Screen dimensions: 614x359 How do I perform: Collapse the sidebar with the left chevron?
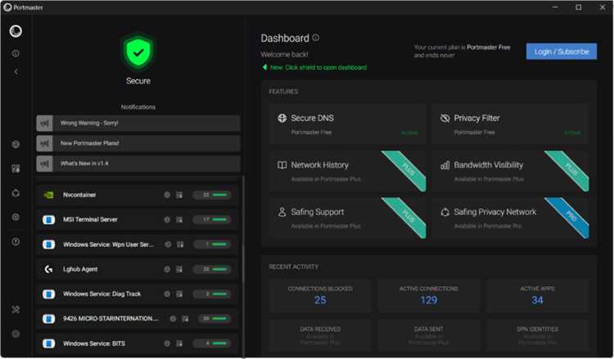pos(16,72)
